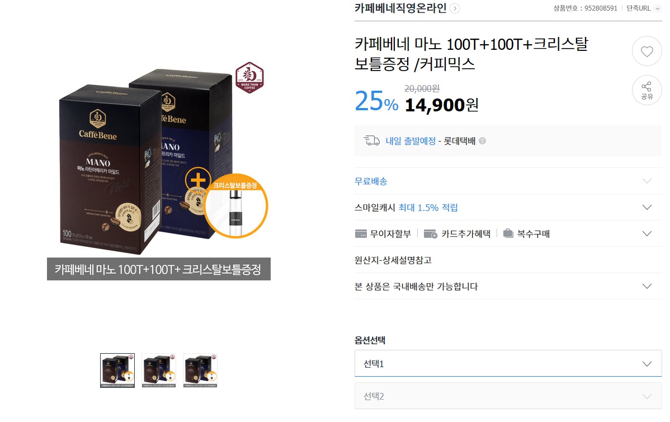Viewport: 670px width, 422px height.
Task: Open the 카페베네직영온라인 store link
Action: tap(400, 8)
